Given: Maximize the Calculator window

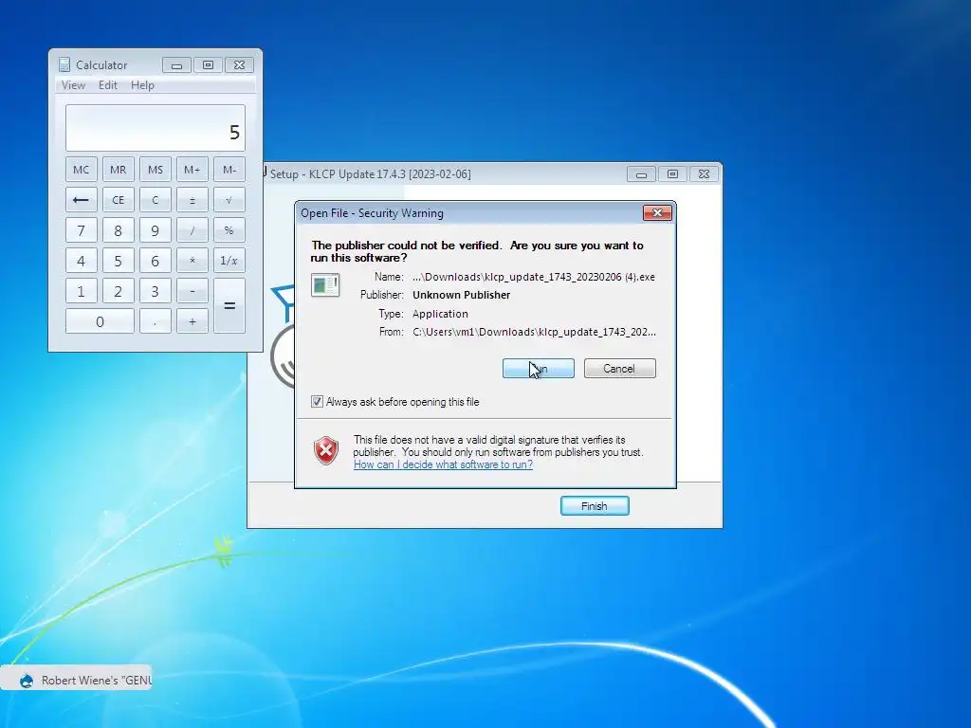Looking at the screenshot, I should [x=208, y=65].
